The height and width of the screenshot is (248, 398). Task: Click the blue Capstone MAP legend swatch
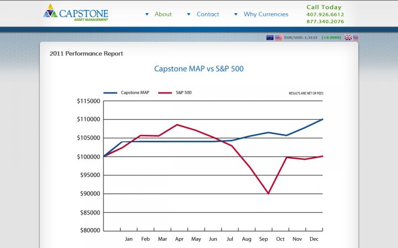(x=110, y=93)
